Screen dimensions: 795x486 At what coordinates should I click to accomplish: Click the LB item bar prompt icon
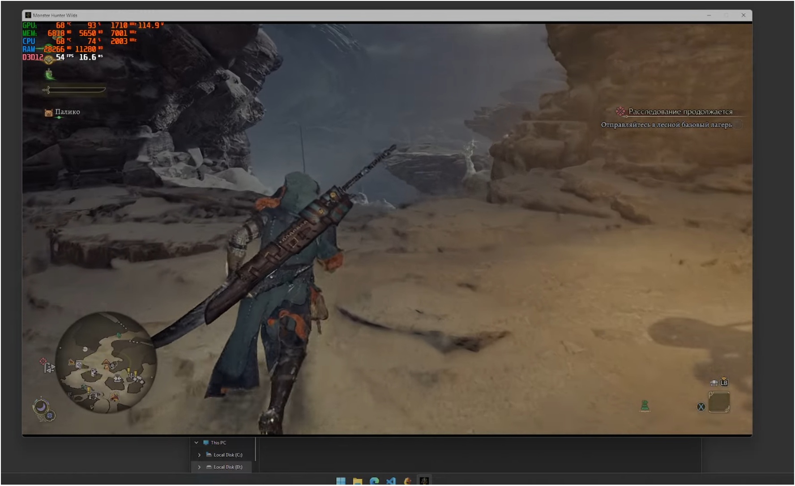pos(723,383)
